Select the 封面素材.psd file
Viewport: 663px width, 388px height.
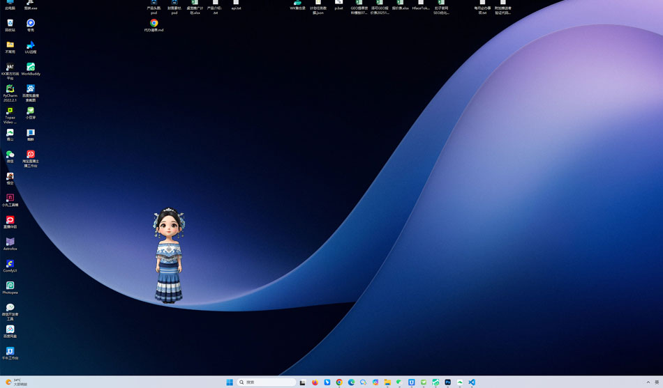coord(174,7)
